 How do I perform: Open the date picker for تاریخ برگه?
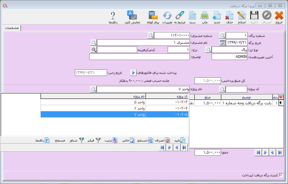coord(222,43)
